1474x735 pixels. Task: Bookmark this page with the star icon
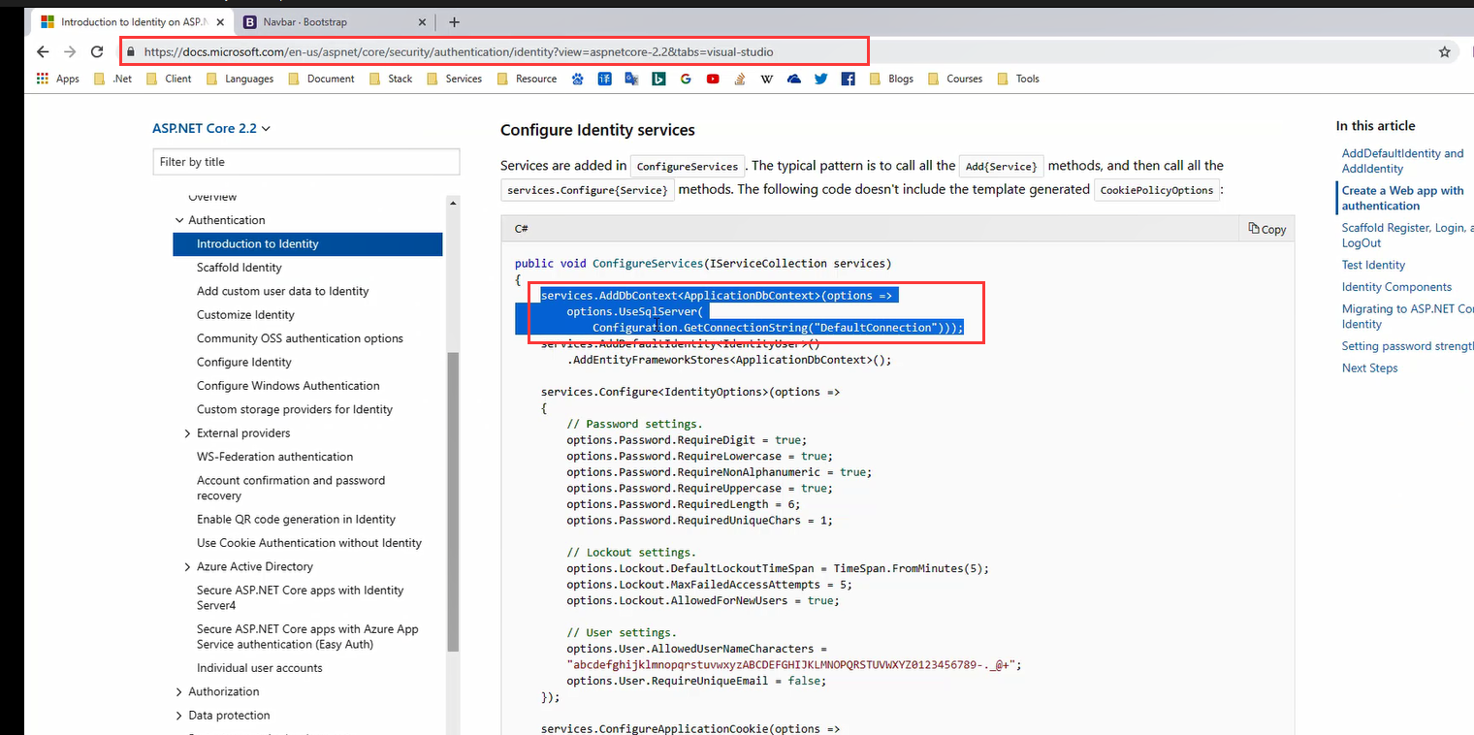[1444, 52]
